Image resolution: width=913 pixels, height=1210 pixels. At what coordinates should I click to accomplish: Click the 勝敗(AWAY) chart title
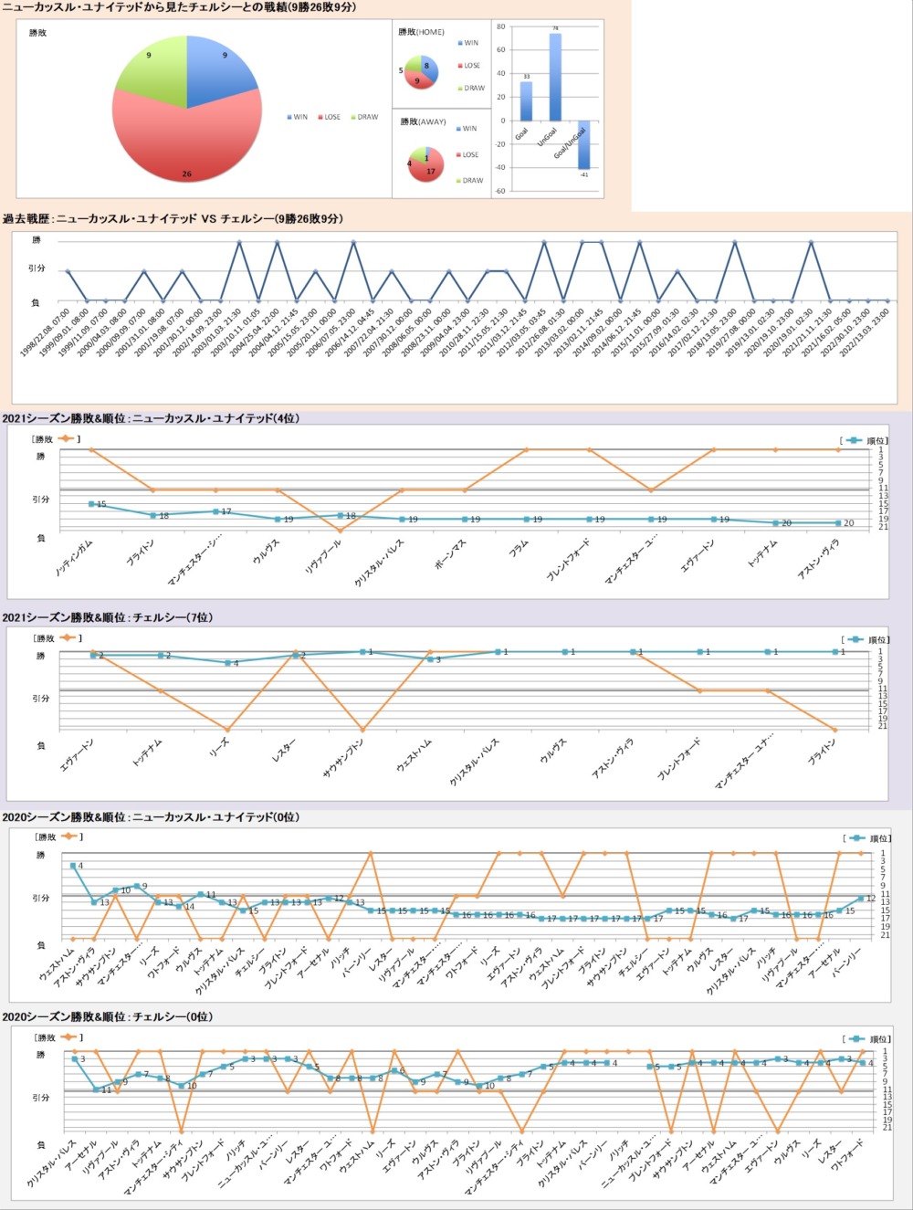(422, 121)
